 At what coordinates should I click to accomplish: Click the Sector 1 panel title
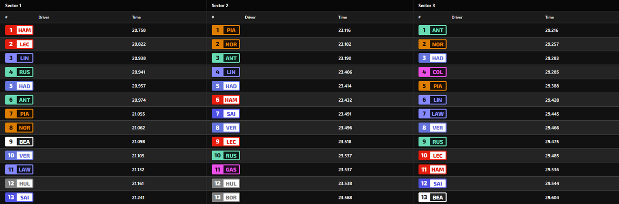pyautogui.click(x=13, y=6)
